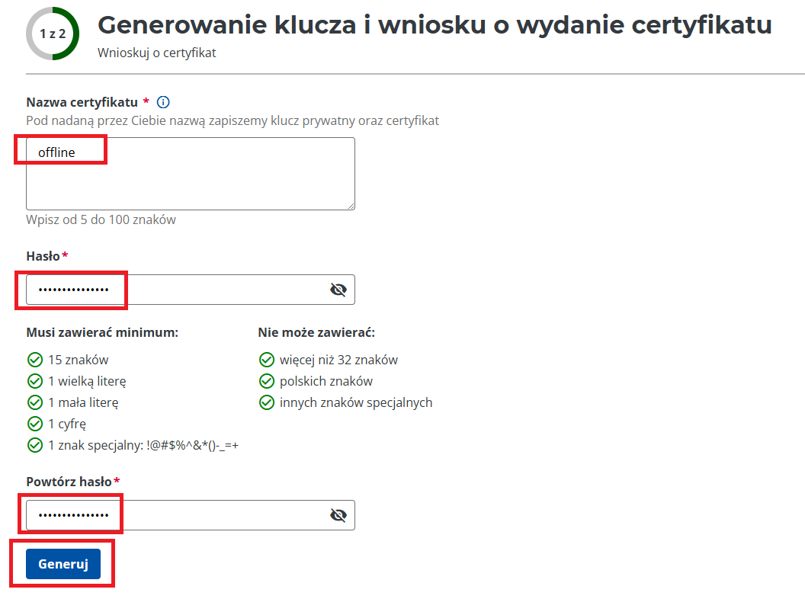Click into the Powtórz hasło input
The image size is (805, 599).
click(175, 515)
